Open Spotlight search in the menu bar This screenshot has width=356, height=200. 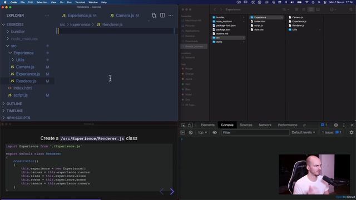[x=319, y=2]
